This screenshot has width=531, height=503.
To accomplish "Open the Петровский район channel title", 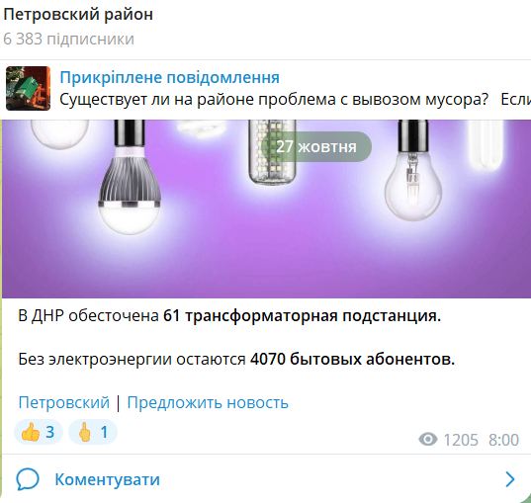I will click(78, 15).
